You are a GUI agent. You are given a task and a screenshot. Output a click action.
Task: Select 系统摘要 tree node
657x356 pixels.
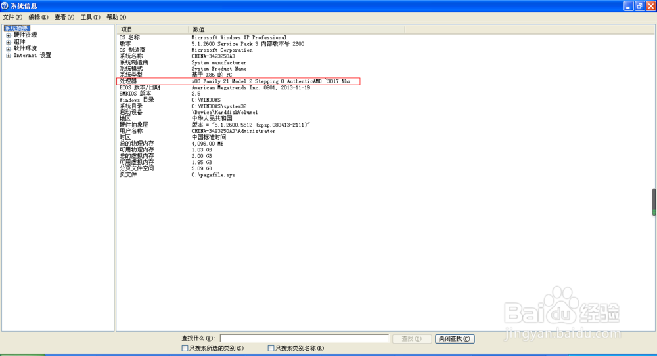click(x=17, y=28)
